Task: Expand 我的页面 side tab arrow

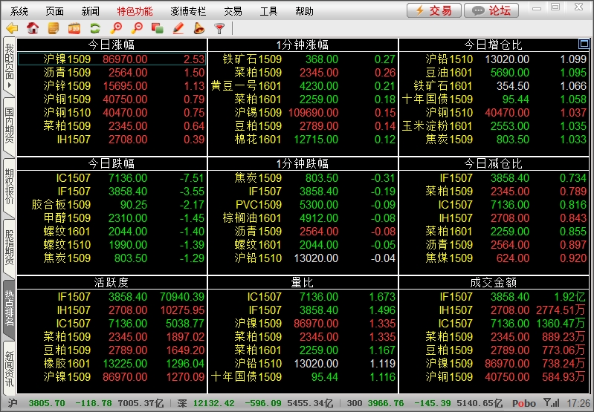Action: [x=9, y=85]
